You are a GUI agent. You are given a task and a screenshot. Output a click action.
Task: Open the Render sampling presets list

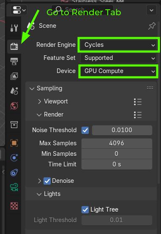point(138,115)
